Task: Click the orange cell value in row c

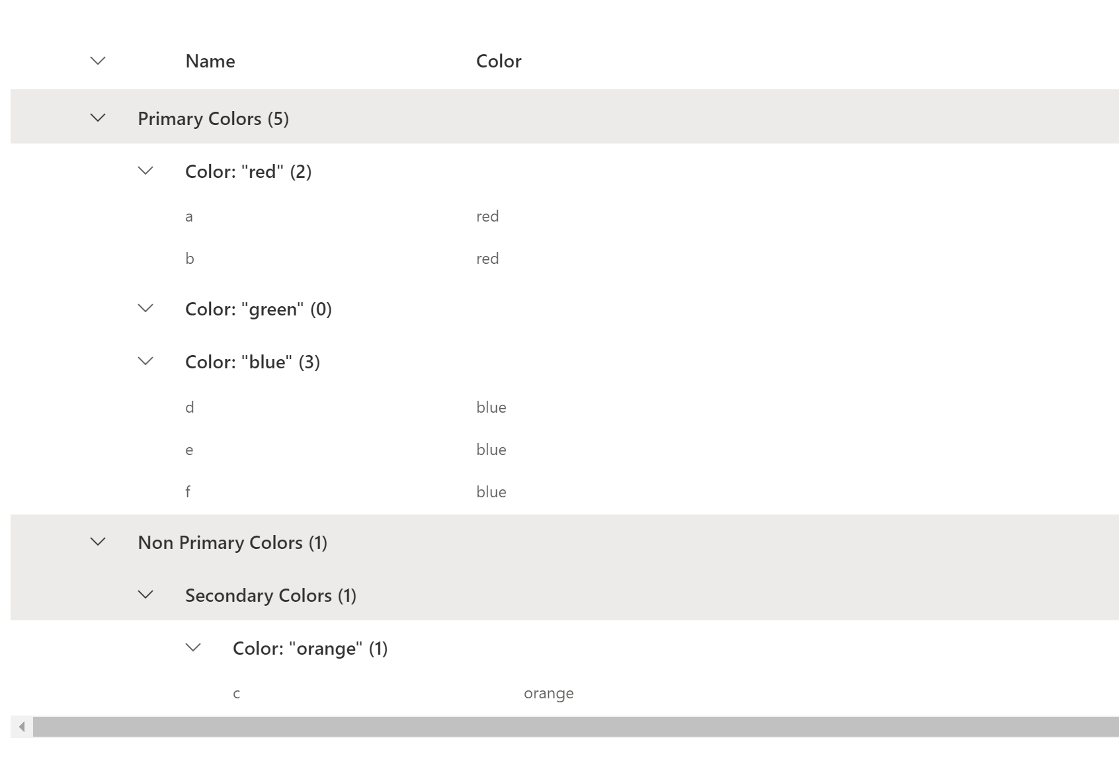Action: (x=548, y=692)
